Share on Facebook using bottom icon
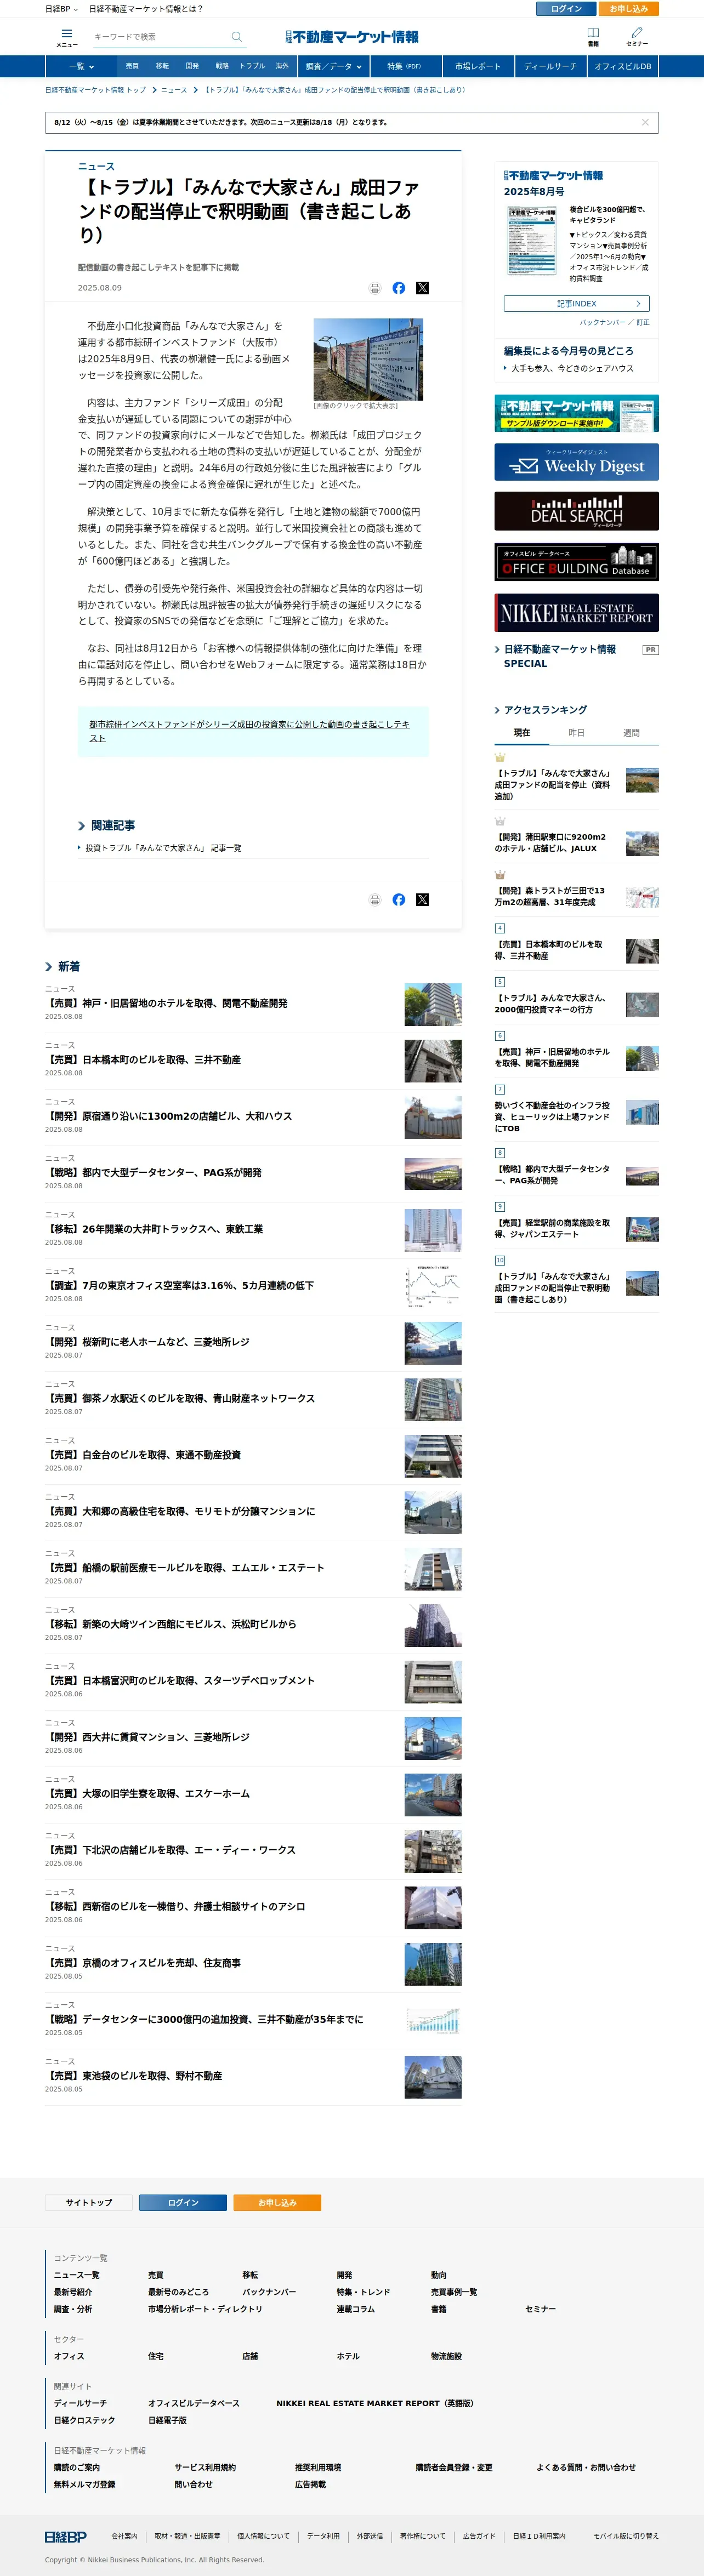Image resolution: width=704 pixels, height=2576 pixels. (x=399, y=900)
